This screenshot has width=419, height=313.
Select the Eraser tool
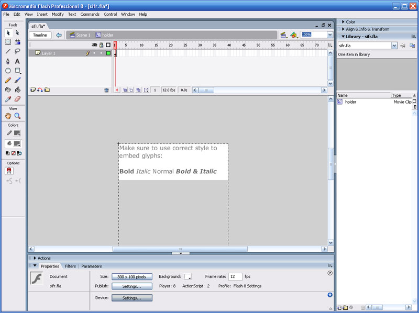click(x=17, y=99)
